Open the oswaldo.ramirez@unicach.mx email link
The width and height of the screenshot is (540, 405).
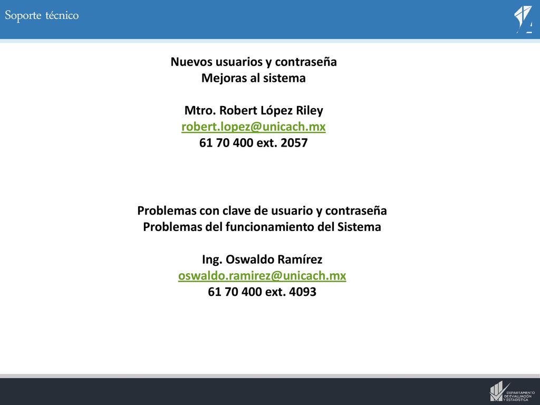coord(262,275)
